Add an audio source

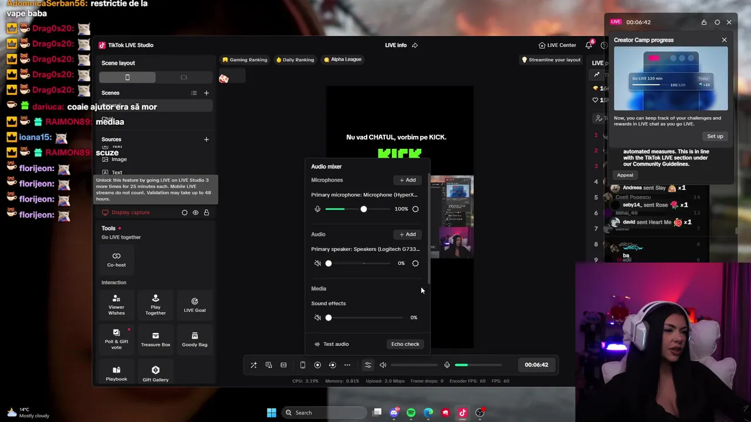point(407,234)
